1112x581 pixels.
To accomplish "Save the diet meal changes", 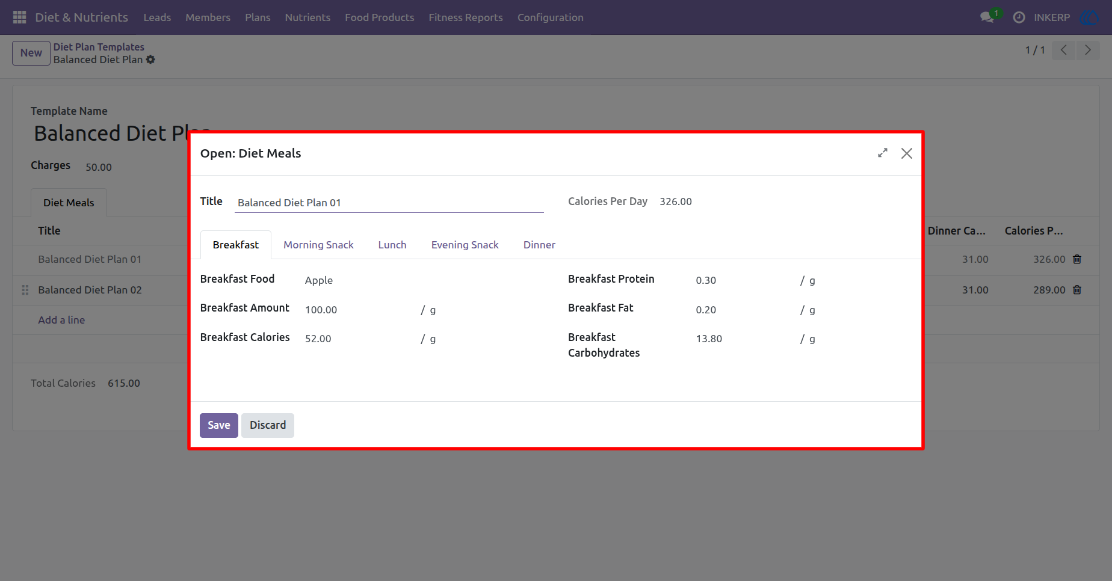I will tap(219, 425).
